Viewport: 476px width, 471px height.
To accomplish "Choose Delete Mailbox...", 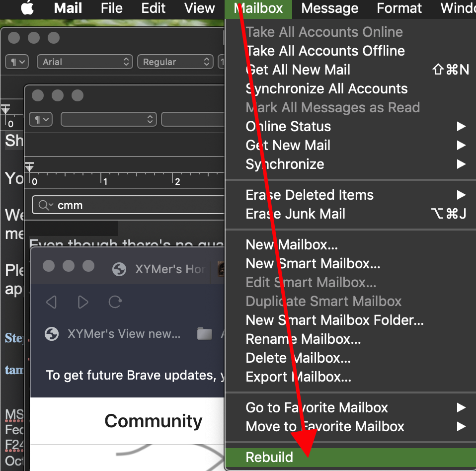I will [x=351, y=358].
